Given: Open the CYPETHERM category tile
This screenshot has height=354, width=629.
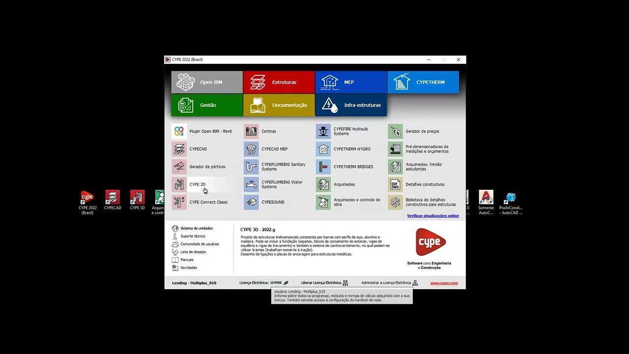Looking at the screenshot, I should [x=423, y=82].
